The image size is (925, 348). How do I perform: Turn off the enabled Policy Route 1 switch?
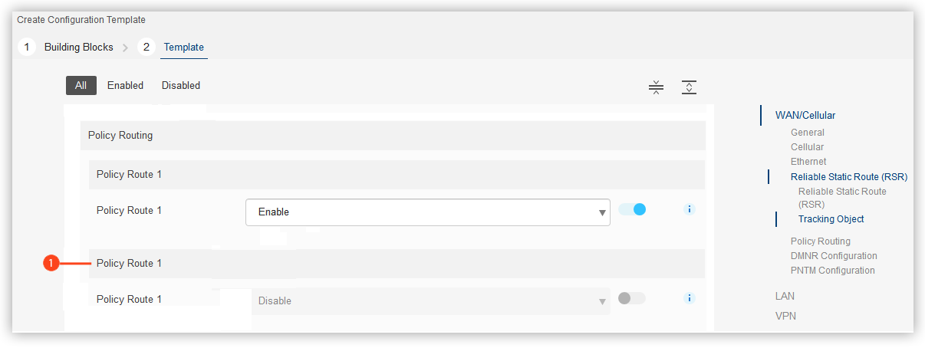pyautogui.click(x=632, y=208)
